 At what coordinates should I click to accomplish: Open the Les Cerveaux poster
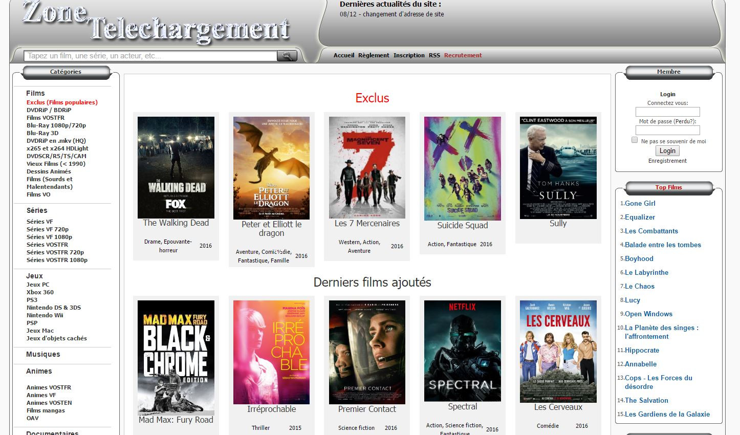coord(558,352)
